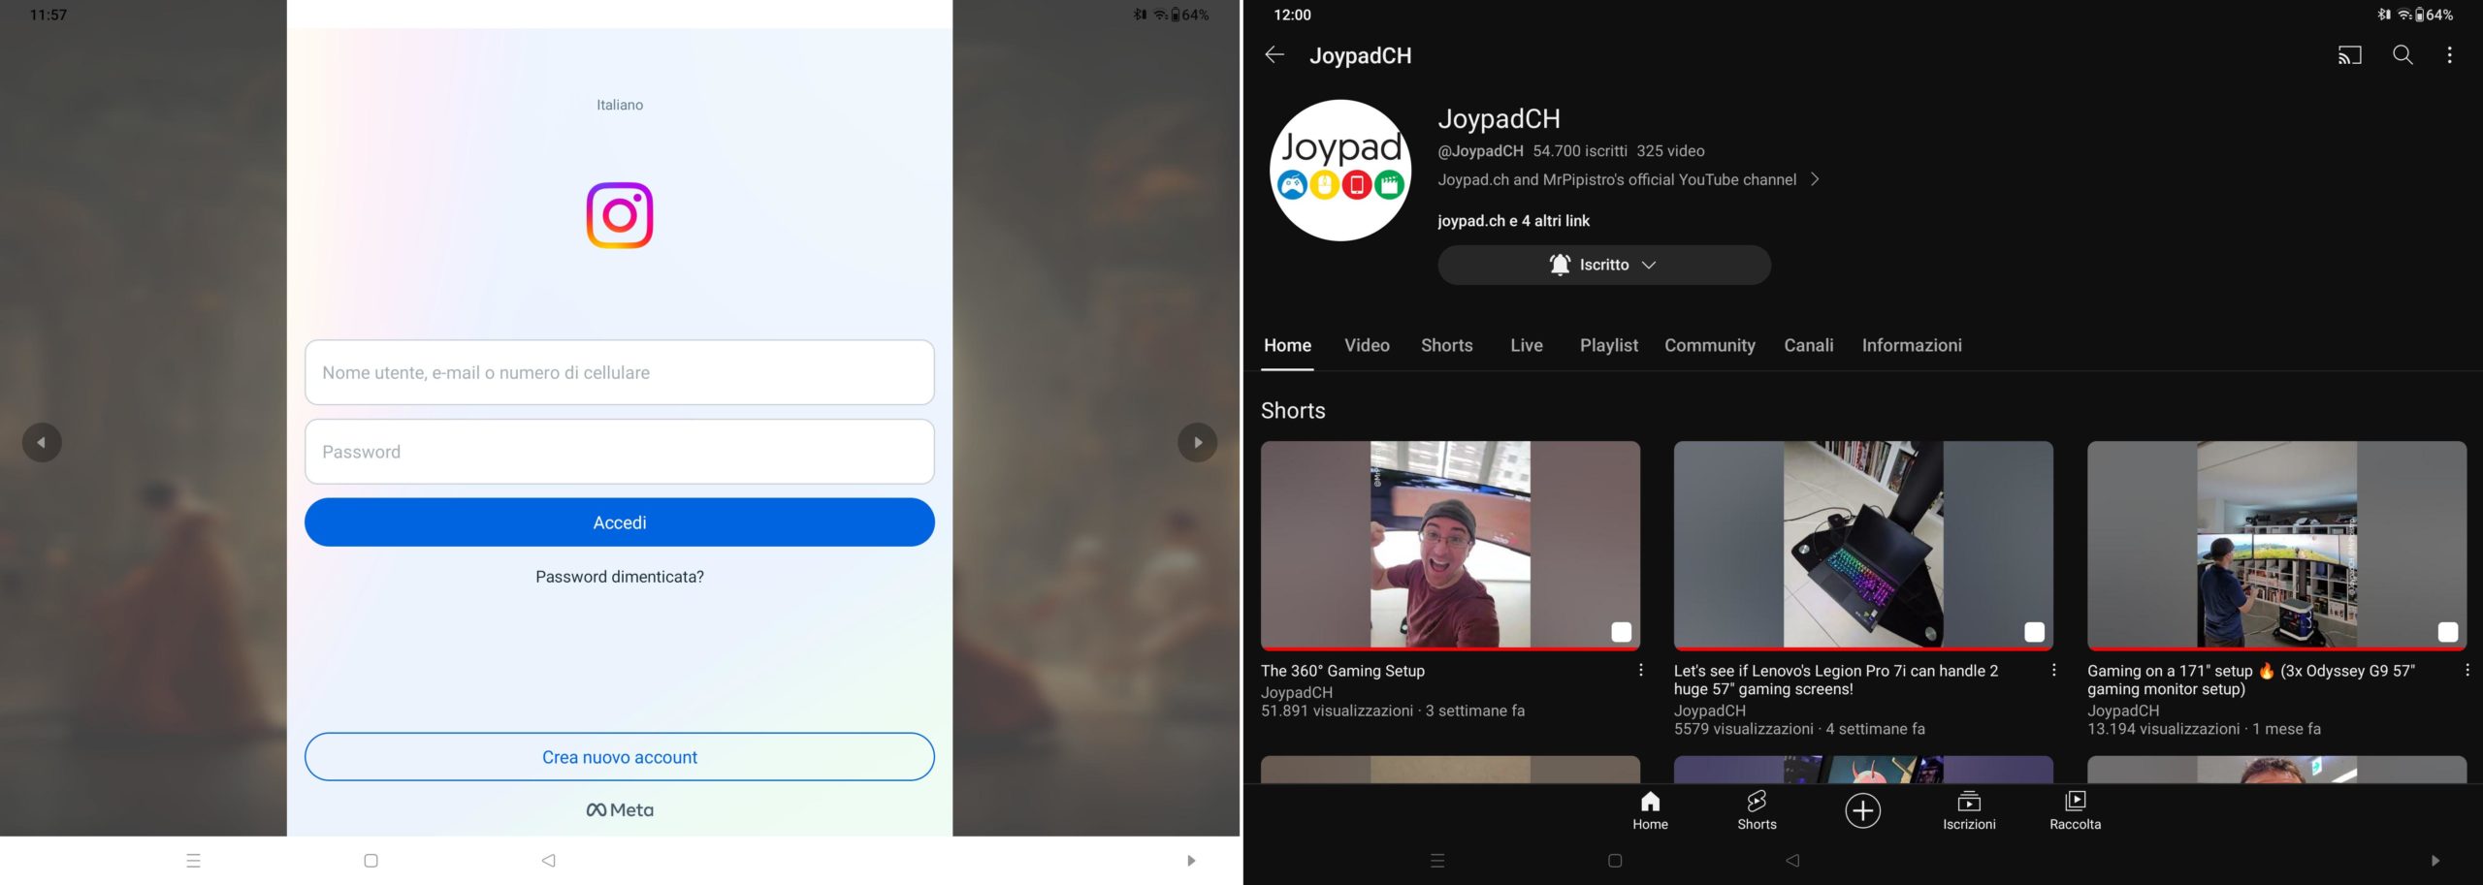2483x885 pixels.
Task: Tap small arrow at right of YouTube navbar
Action: [2435, 860]
